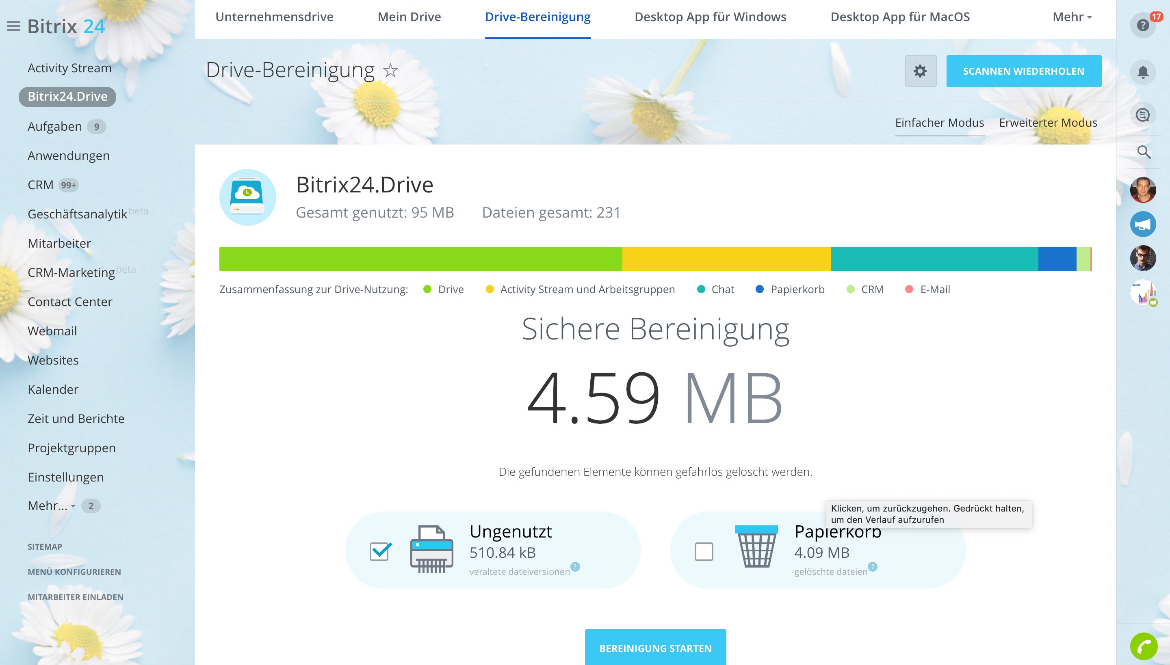Click the search magnifier icon
Screen dimensions: 1170x665
(x=1144, y=152)
